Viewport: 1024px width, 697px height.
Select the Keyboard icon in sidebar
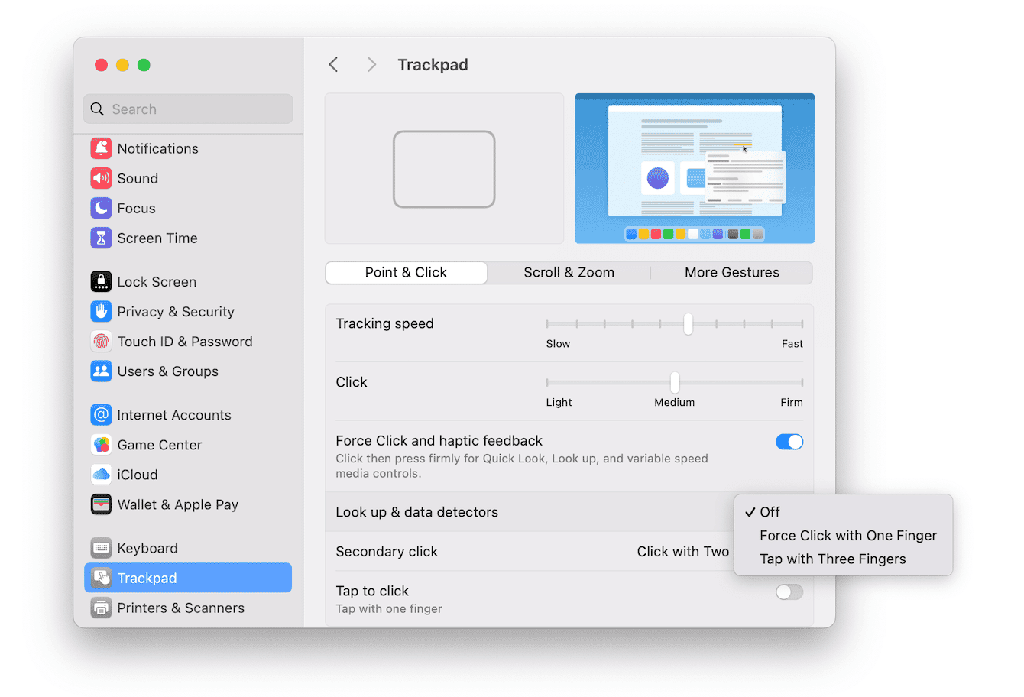tap(102, 548)
